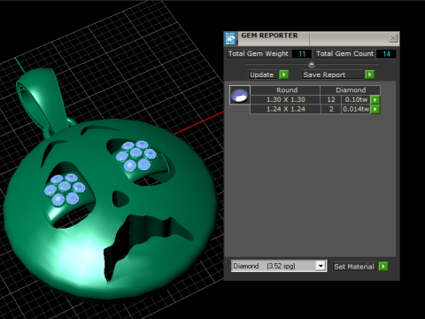Click the Total Gem Count label

click(344, 54)
